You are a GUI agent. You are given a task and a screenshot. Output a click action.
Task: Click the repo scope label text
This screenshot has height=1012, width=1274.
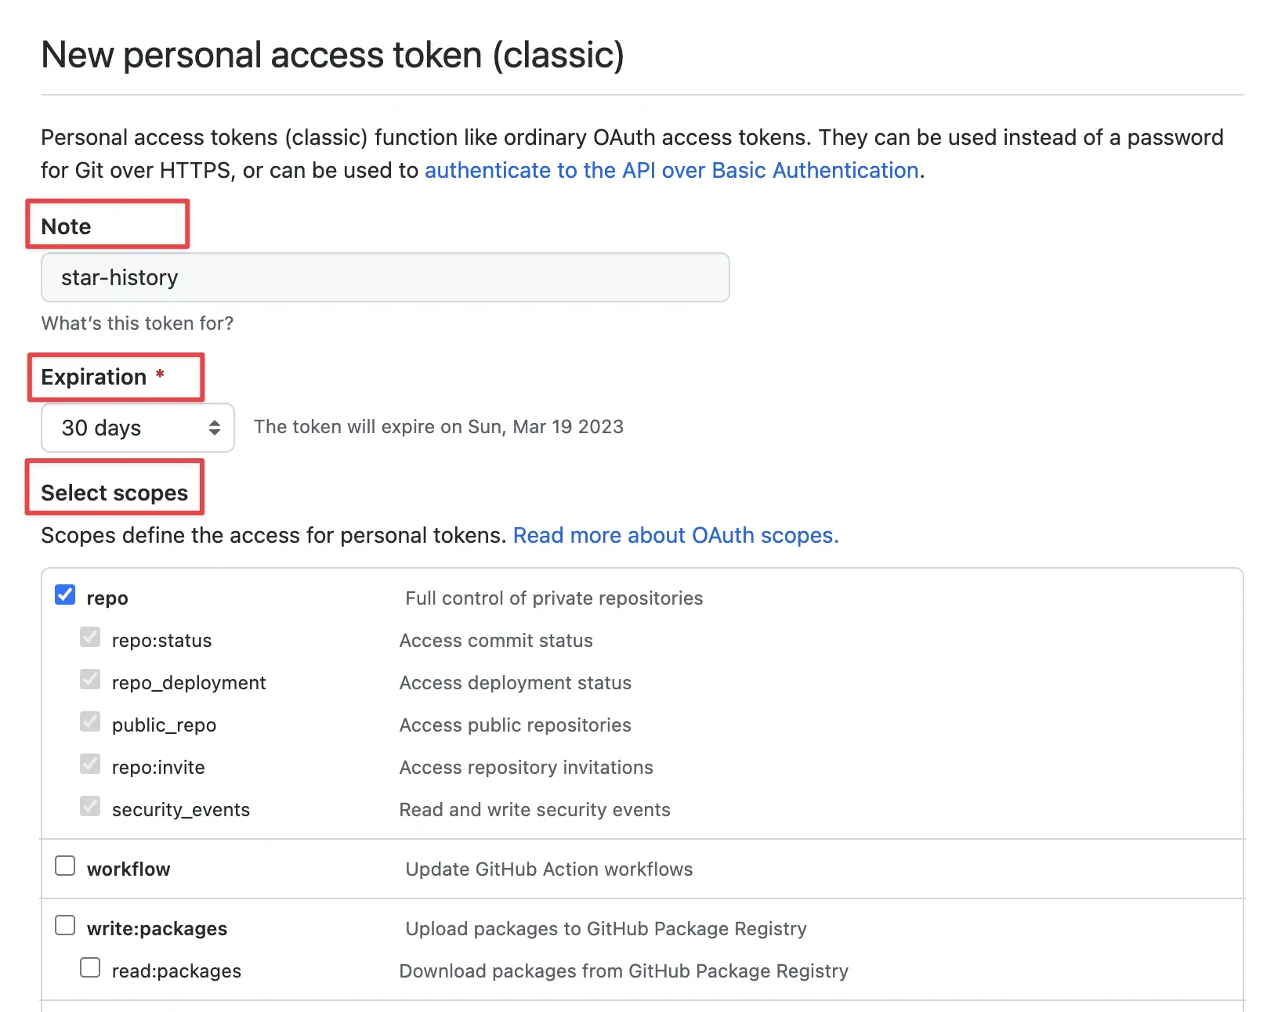107,598
